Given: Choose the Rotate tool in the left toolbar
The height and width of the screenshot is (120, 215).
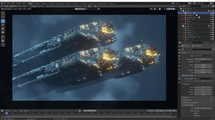Looking at the screenshot, I should [x=3, y=25].
